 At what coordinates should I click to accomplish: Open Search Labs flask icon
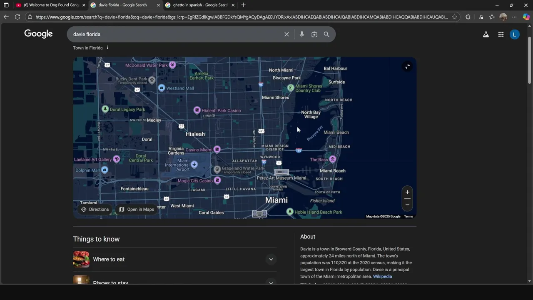tap(486, 35)
